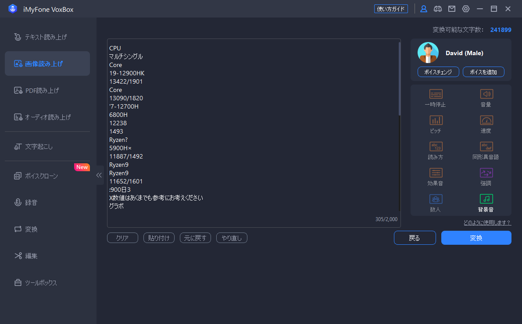Click the text editor scrollbar
The height and width of the screenshot is (324, 522).
(400, 79)
